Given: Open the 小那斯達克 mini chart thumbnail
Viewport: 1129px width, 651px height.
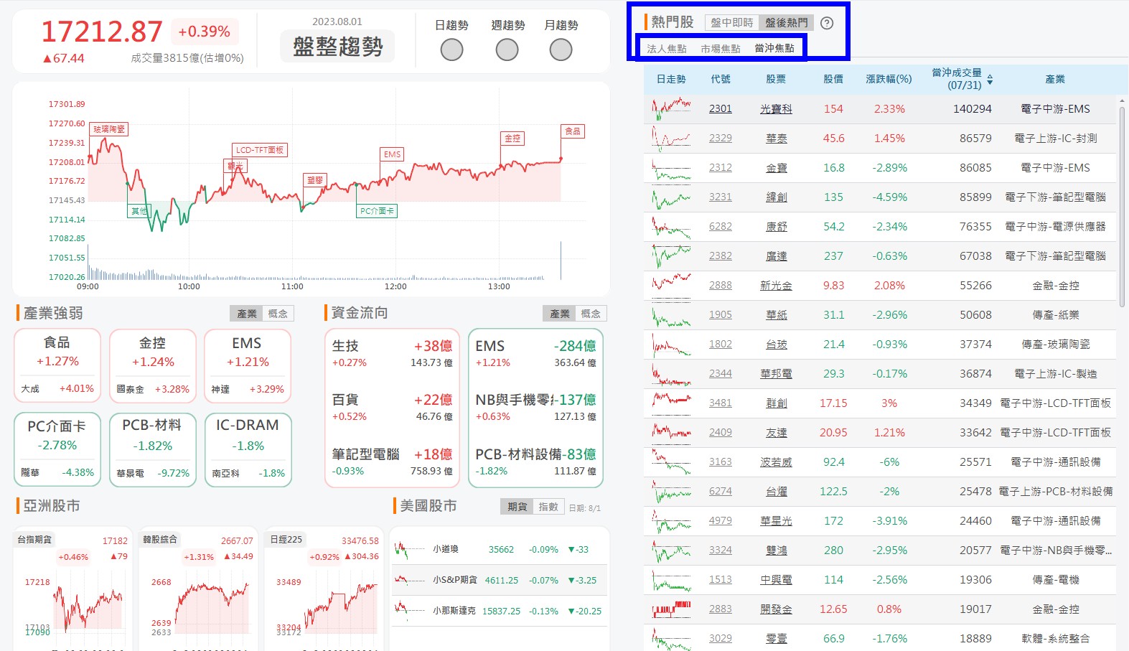Looking at the screenshot, I should [x=409, y=611].
